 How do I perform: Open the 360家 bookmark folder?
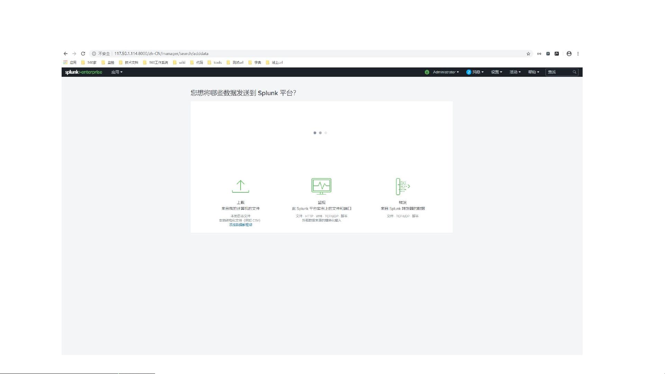[x=89, y=63]
